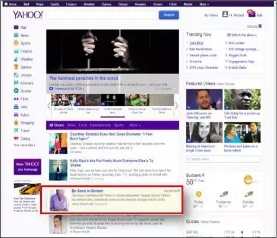Viewport: 277px width, 238px height.
Task: Open the Screen play icon in sidebar
Action: [16, 91]
